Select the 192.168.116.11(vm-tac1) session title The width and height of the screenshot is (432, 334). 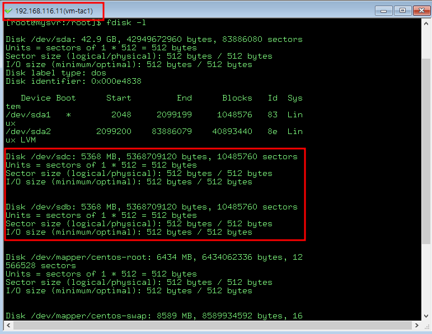(54, 11)
